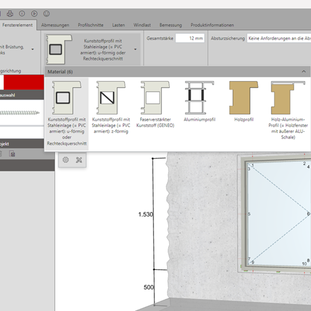The height and width of the screenshot is (311, 311).
Task: Click the save icon in the project panel
Action: point(12,154)
